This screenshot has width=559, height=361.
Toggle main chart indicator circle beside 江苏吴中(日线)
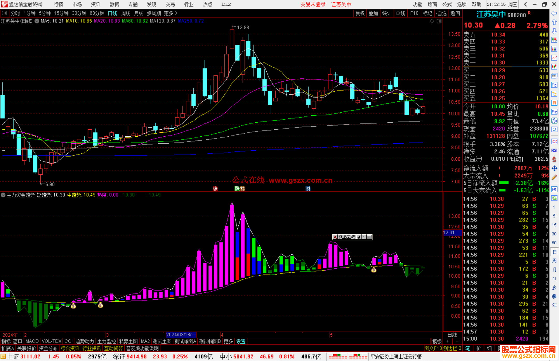(37, 21)
